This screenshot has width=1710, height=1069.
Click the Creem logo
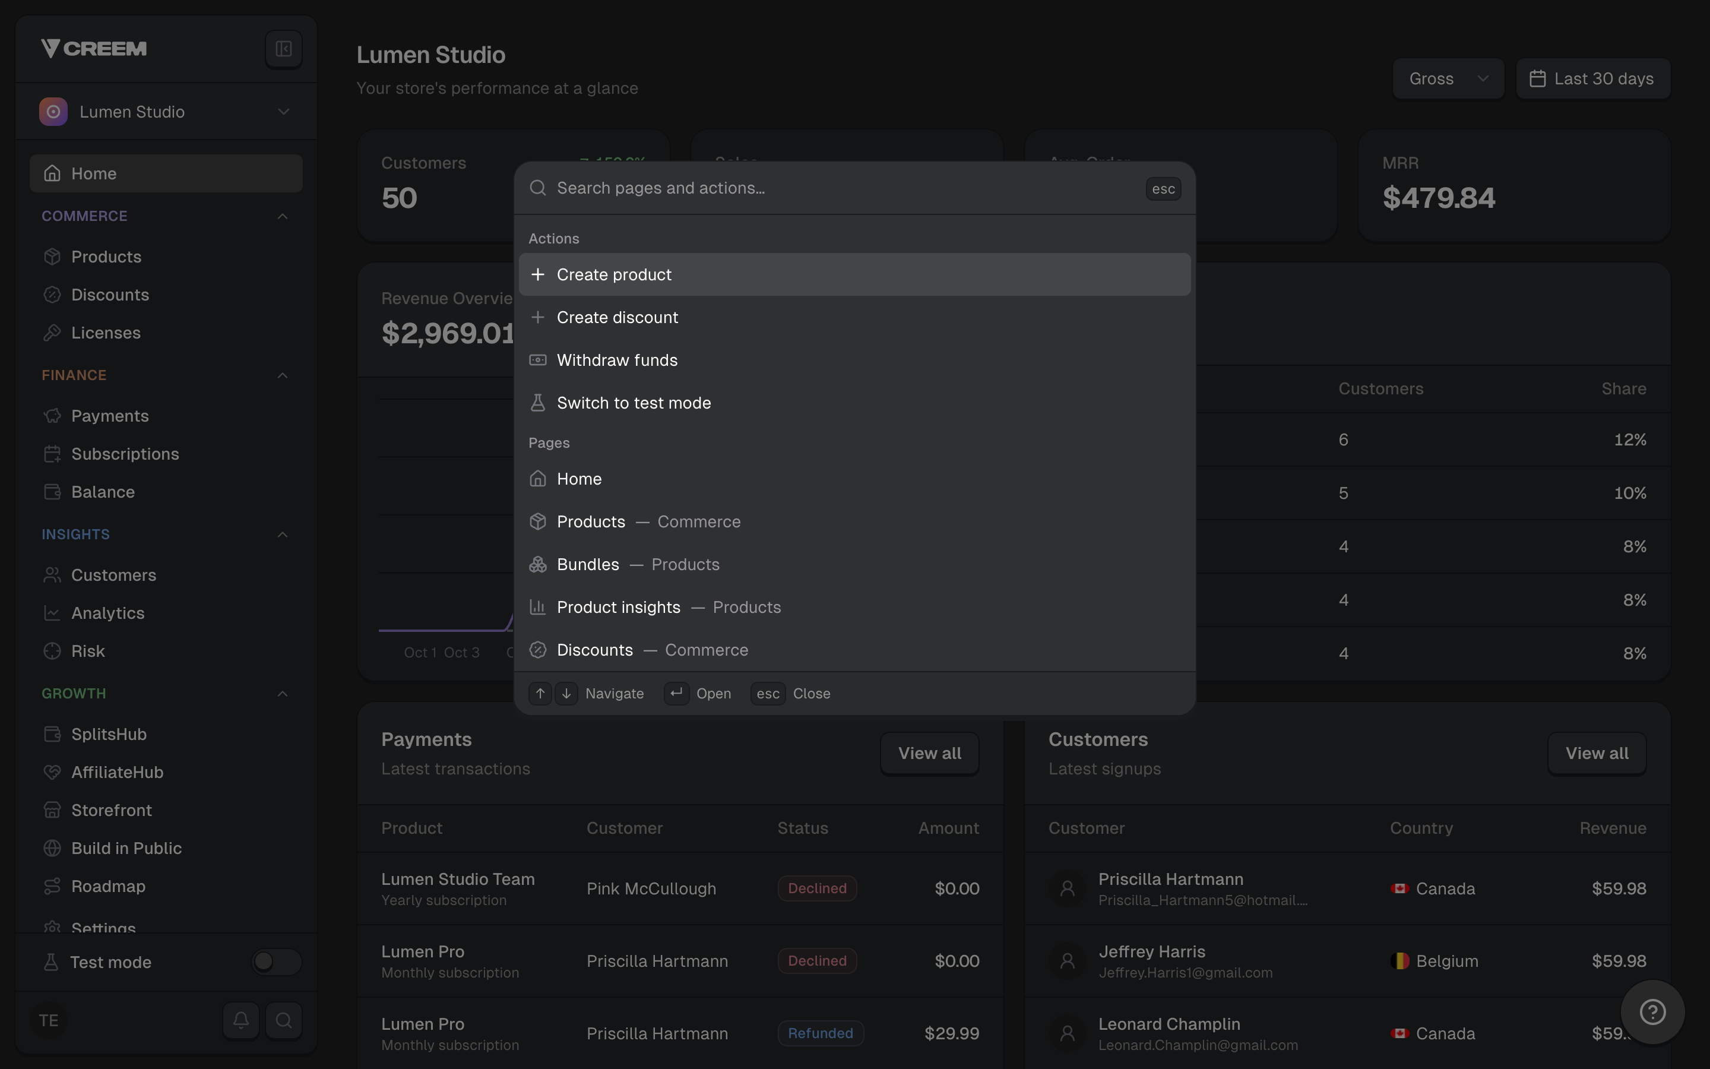coord(94,49)
